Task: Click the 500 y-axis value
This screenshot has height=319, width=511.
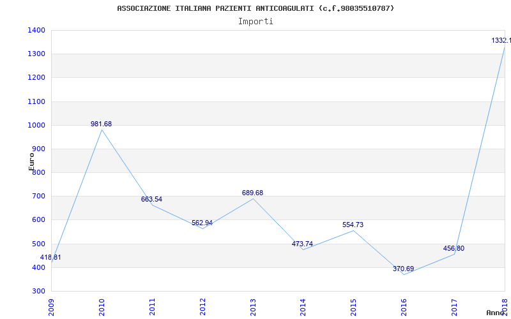Action: click(x=39, y=244)
